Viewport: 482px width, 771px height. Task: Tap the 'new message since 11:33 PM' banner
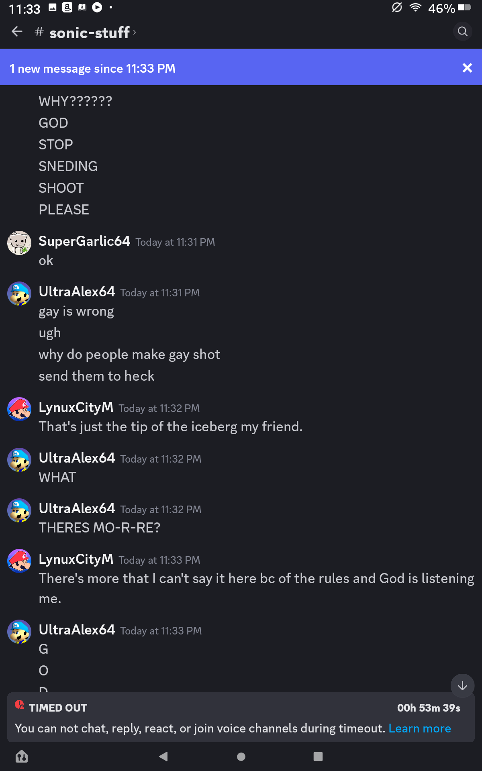92,69
